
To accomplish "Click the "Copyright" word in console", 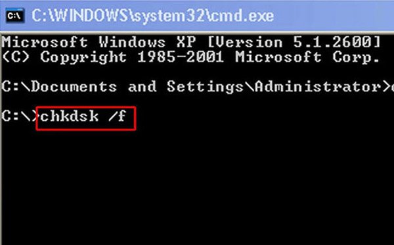I will [x=83, y=58].
